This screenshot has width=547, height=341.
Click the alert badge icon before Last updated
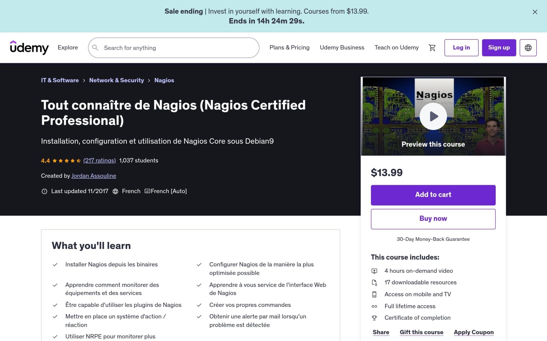44,191
